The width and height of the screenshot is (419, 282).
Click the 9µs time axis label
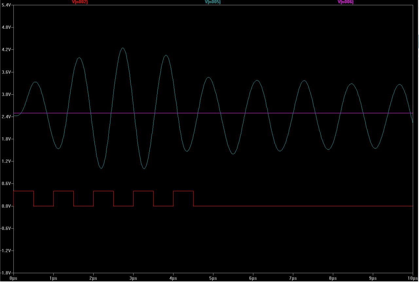click(x=373, y=278)
